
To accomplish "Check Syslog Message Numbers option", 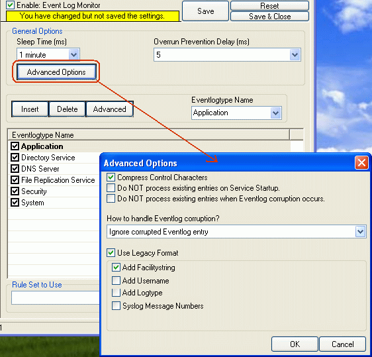I will pyautogui.click(x=116, y=305).
